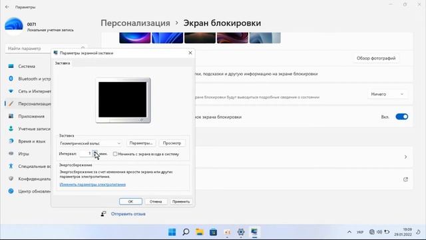This screenshot has height=240, width=426.
Task: Click the Обзор фотографий button
Action: (x=376, y=58)
